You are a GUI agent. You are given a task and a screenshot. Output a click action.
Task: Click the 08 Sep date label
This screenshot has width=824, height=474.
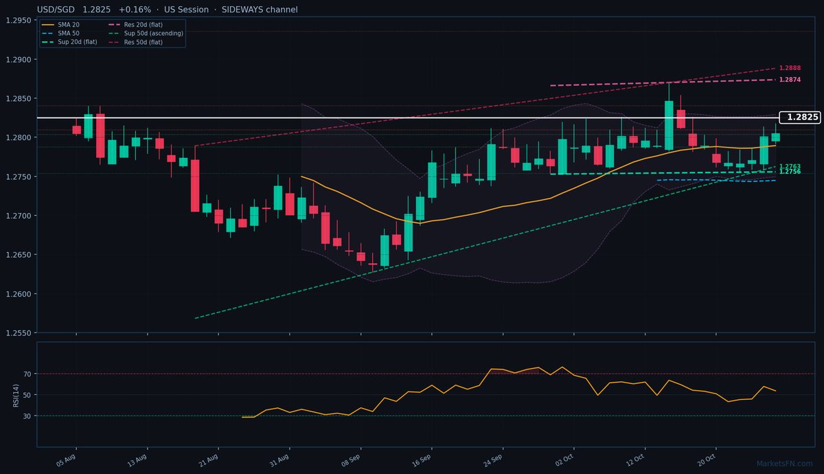pyautogui.click(x=350, y=459)
